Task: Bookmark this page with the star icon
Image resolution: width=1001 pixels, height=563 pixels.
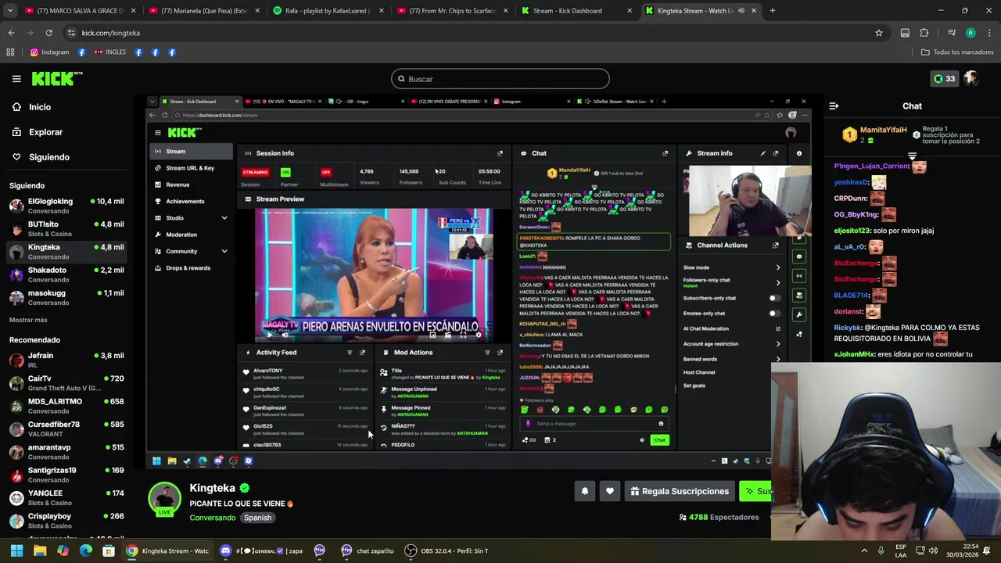Action: [x=879, y=33]
